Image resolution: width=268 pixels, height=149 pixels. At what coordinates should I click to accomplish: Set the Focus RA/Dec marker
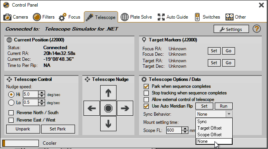tap(214, 51)
